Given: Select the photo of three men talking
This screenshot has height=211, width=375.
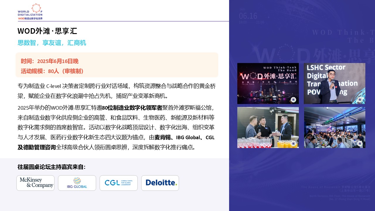Looking at the screenshot, I should coord(268,127).
